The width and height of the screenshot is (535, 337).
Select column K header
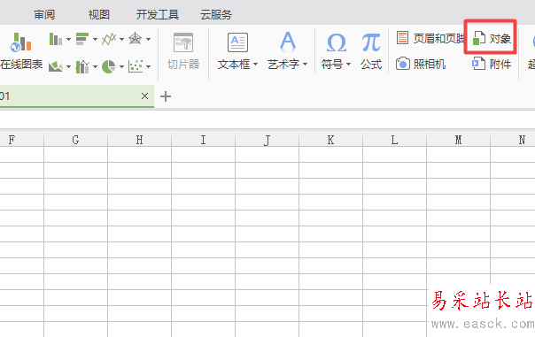pyautogui.click(x=330, y=140)
